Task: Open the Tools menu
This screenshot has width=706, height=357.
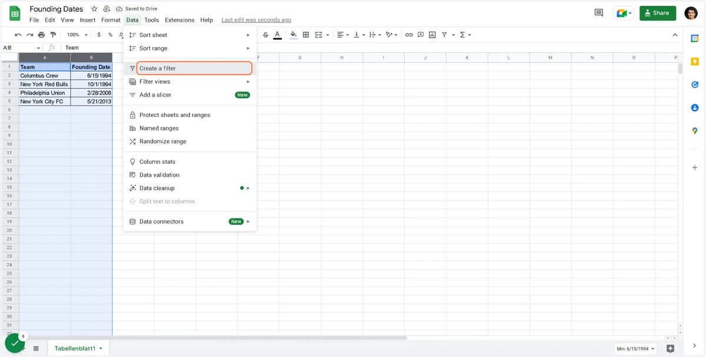Action: click(152, 20)
